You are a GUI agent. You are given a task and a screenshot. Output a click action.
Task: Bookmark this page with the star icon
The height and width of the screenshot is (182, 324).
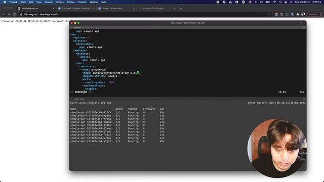[269, 15]
